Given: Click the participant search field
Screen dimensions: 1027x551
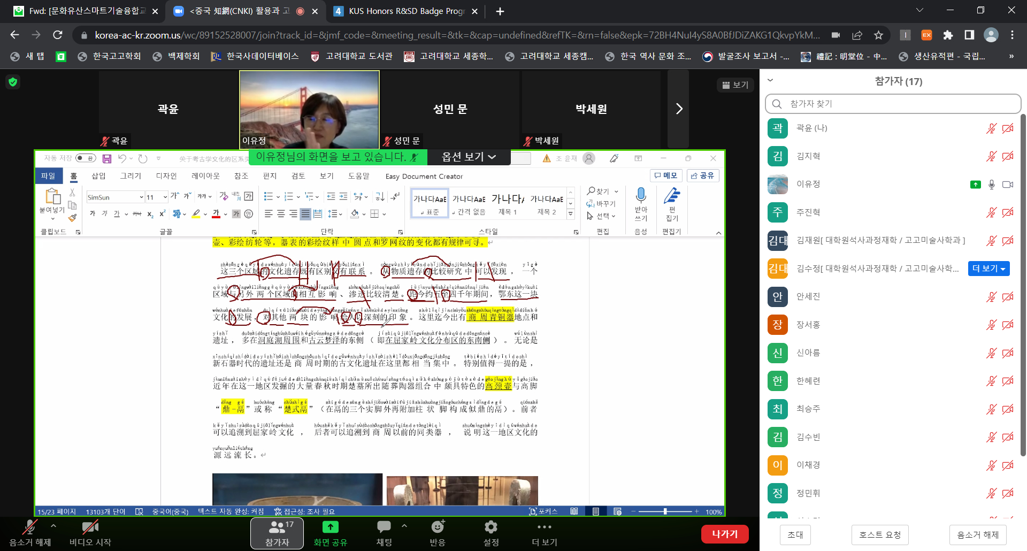Looking at the screenshot, I should (893, 104).
